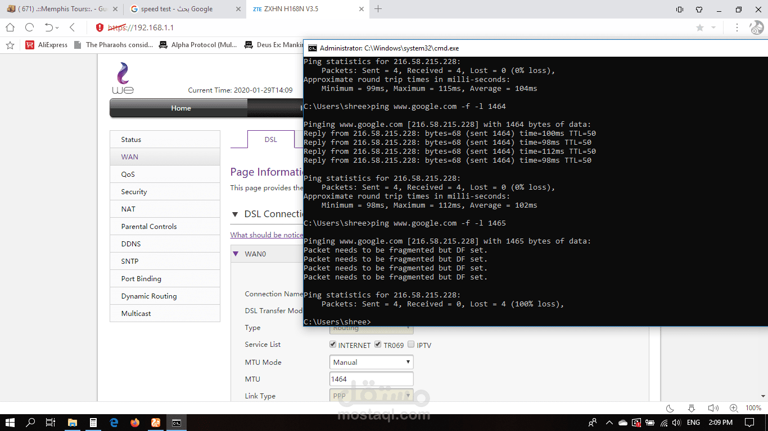Toggle night mode moon icon

(670, 408)
